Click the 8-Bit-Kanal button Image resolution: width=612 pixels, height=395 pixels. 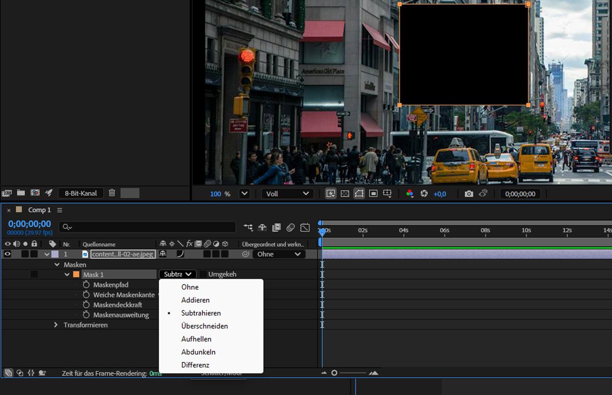tap(81, 193)
